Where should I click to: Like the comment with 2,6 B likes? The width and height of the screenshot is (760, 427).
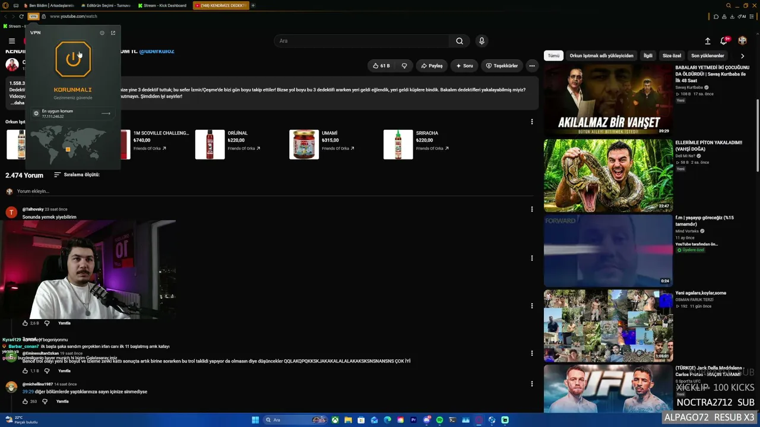pyautogui.click(x=25, y=323)
